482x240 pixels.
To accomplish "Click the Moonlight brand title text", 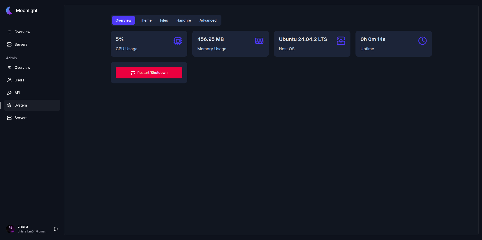I will 27,11.
